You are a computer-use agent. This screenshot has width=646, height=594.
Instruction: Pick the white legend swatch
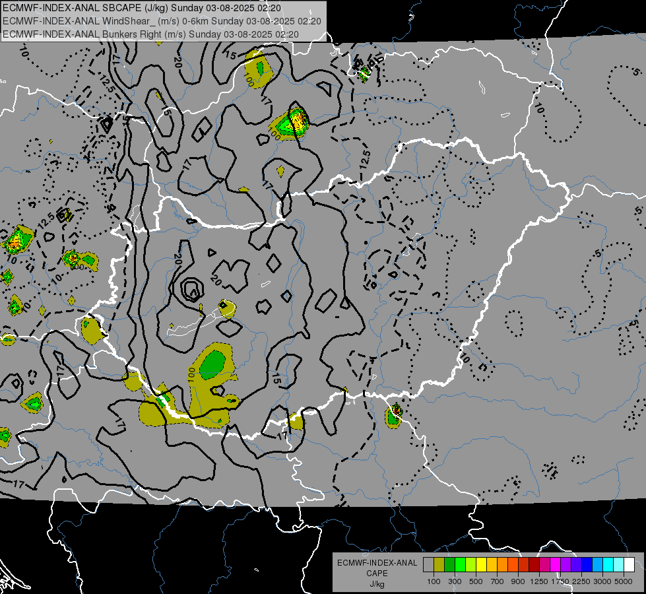tap(629, 565)
